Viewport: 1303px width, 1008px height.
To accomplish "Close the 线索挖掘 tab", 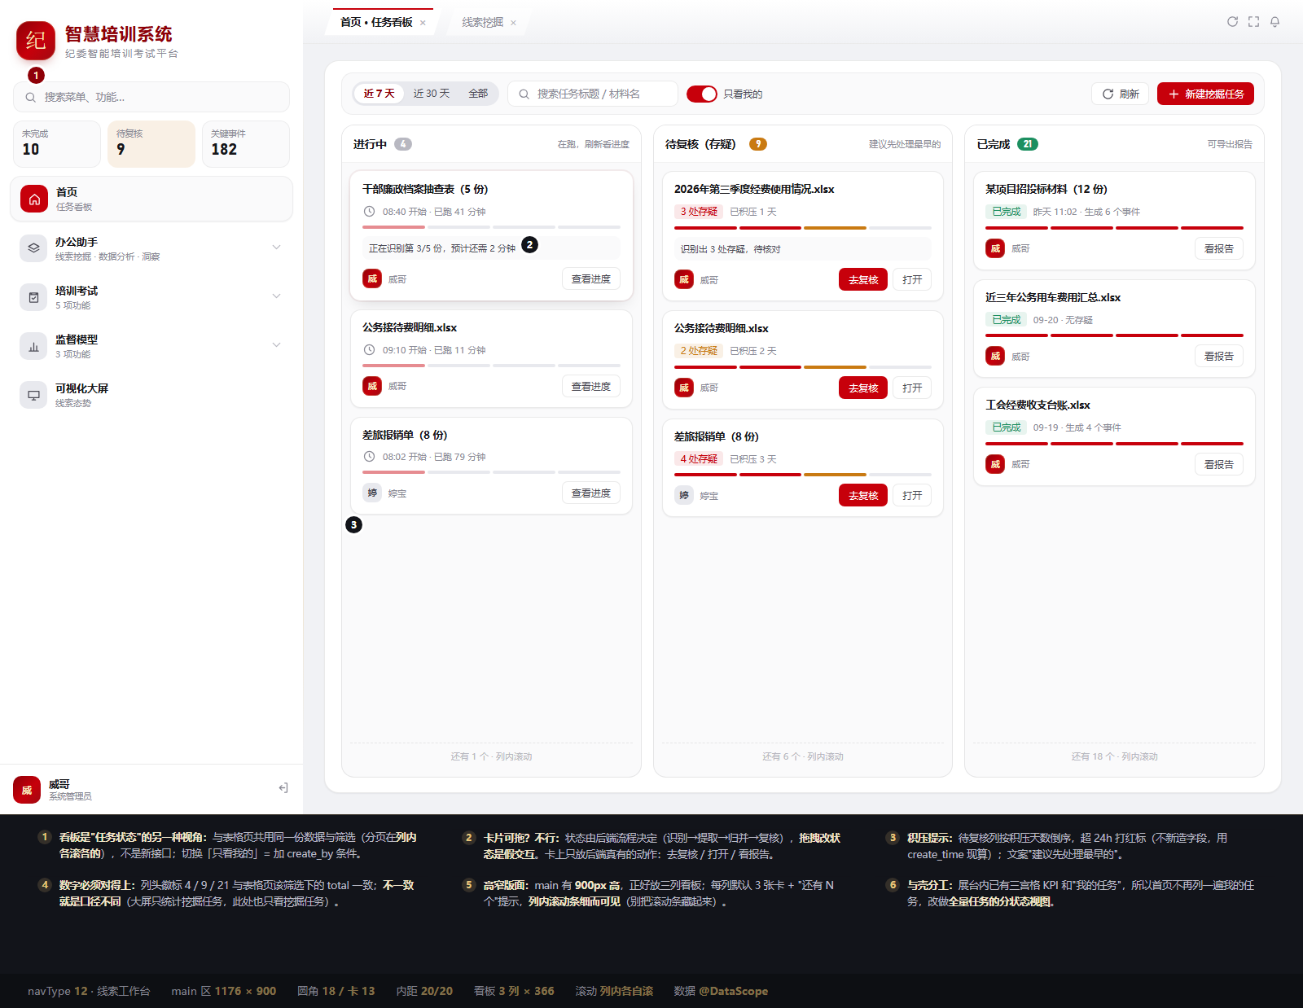I will point(513,23).
